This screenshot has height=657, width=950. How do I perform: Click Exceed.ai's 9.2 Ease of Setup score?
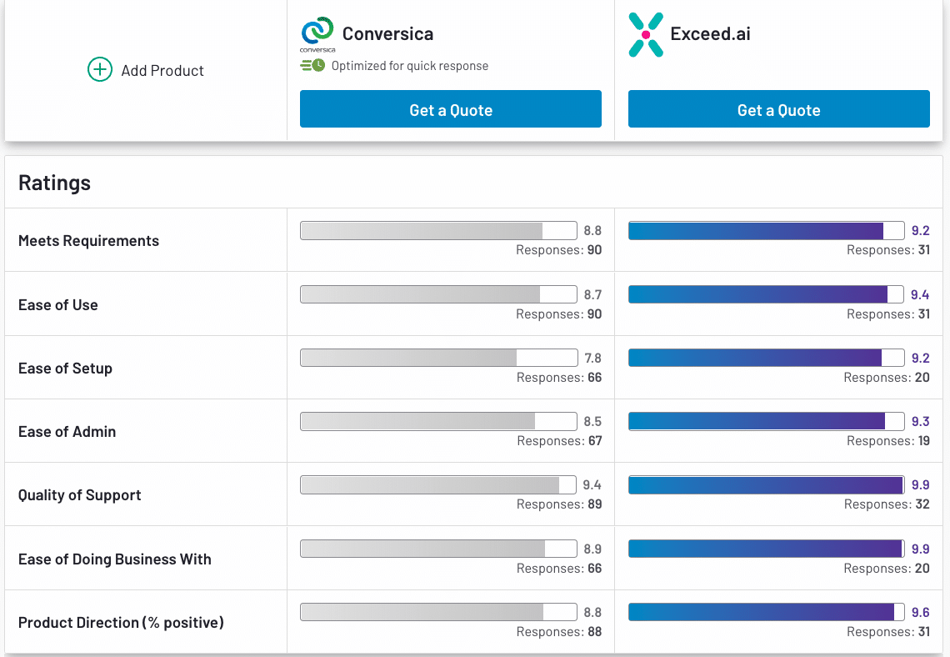pos(920,359)
